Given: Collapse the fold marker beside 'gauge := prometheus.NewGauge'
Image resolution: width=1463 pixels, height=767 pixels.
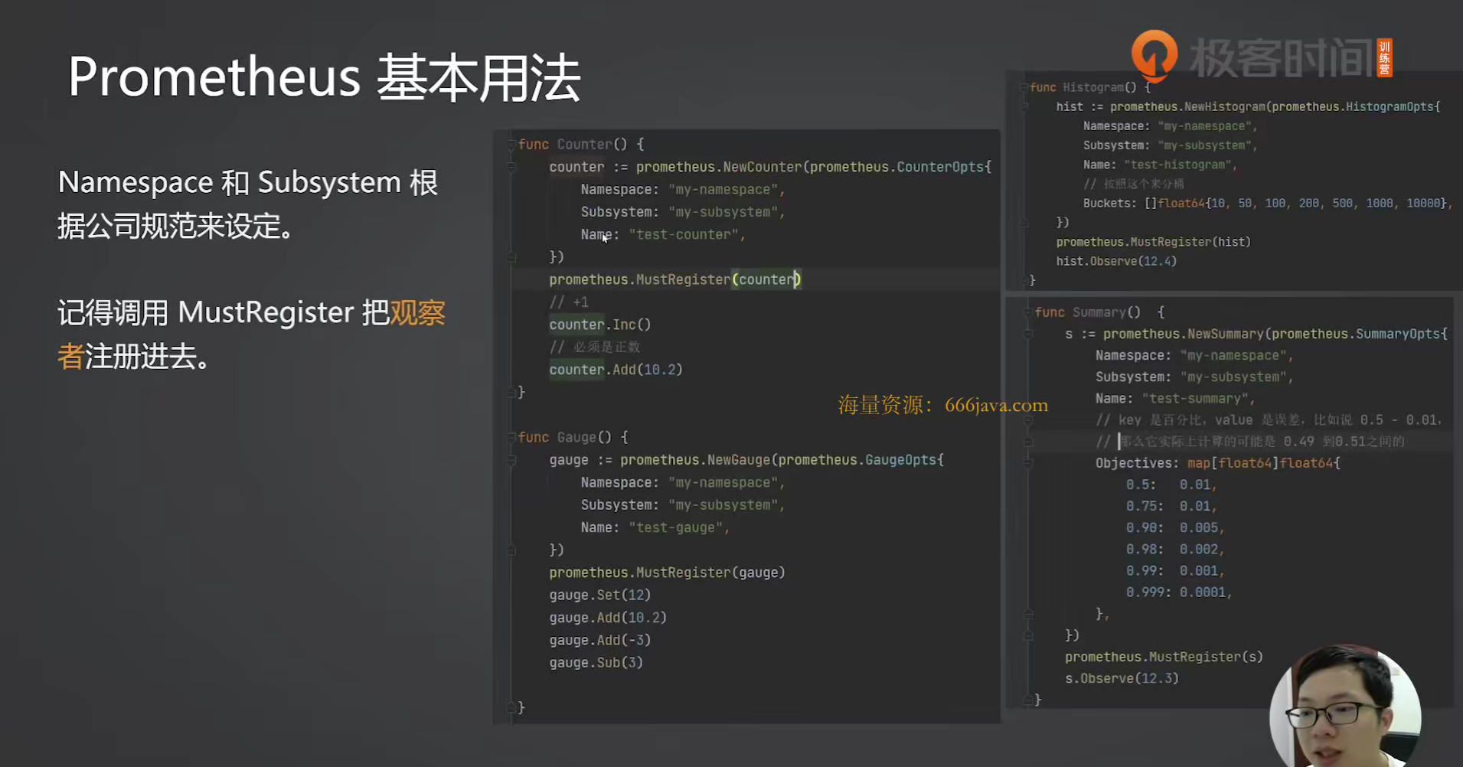Looking at the screenshot, I should click(x=511, y=460).
